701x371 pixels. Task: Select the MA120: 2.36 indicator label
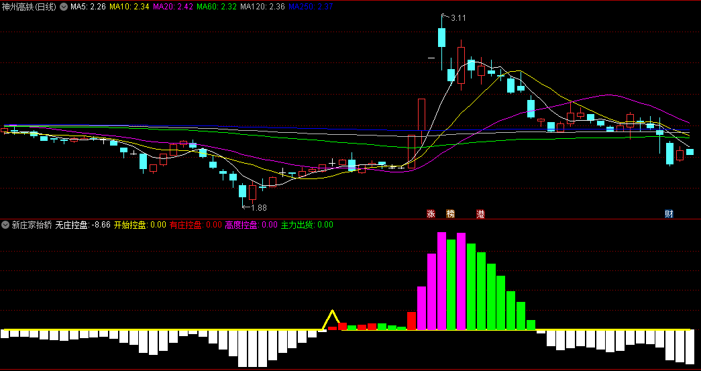262,7
